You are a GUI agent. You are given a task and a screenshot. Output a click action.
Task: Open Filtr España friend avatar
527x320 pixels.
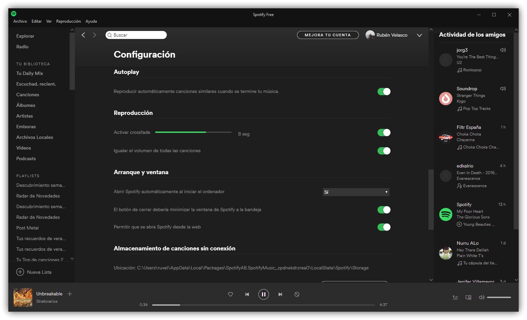(x=446, y=137)
